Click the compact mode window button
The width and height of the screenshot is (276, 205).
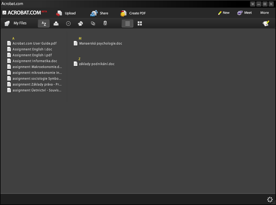click(253, 4)
